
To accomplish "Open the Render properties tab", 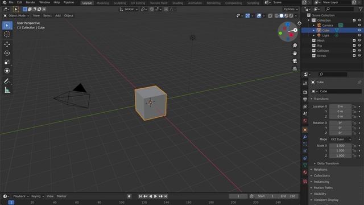I will tap(305, 92).
